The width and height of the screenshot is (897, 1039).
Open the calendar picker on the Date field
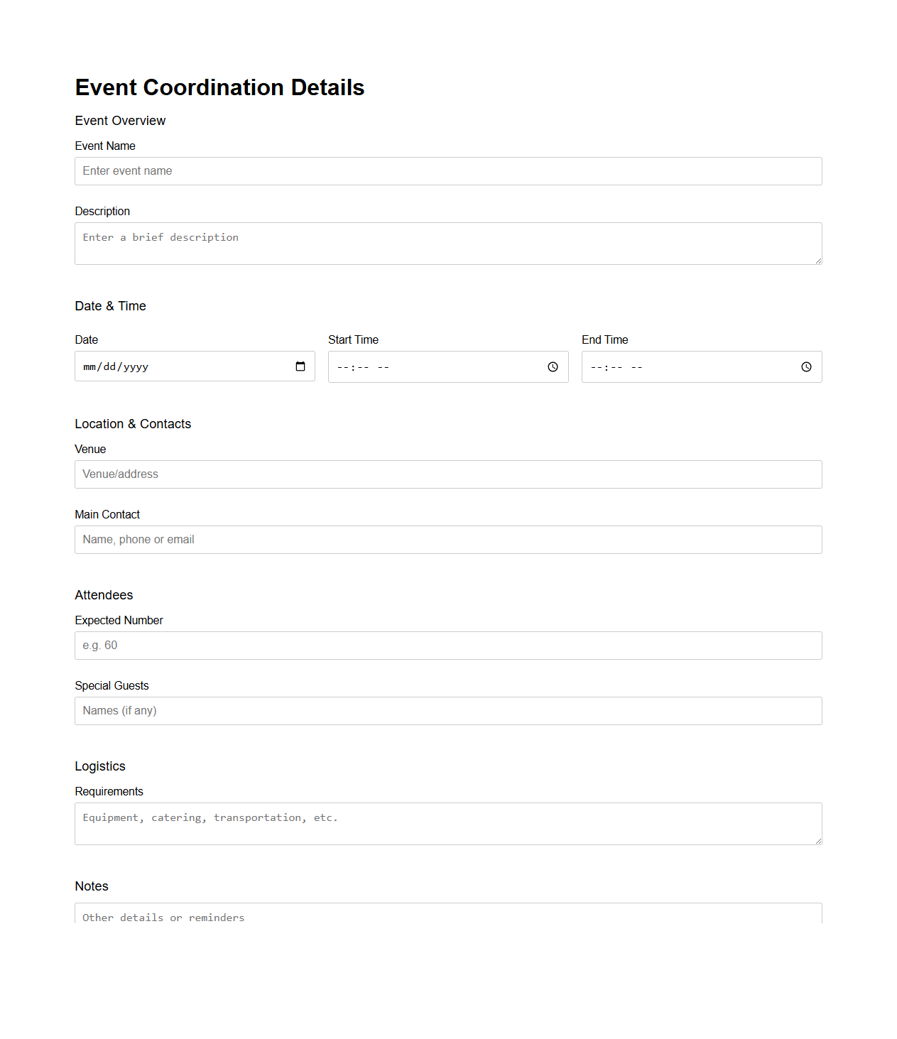coord(300,366)
